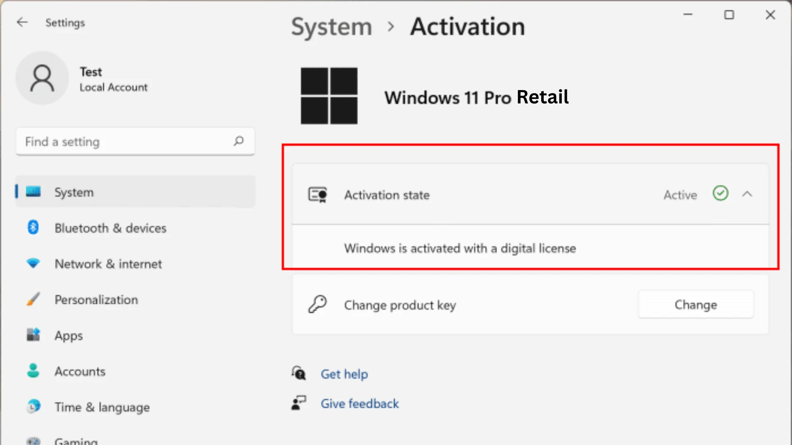Open Personalization settings
The height and width of the screenshot is (445, 792).
tap(135, 300)
